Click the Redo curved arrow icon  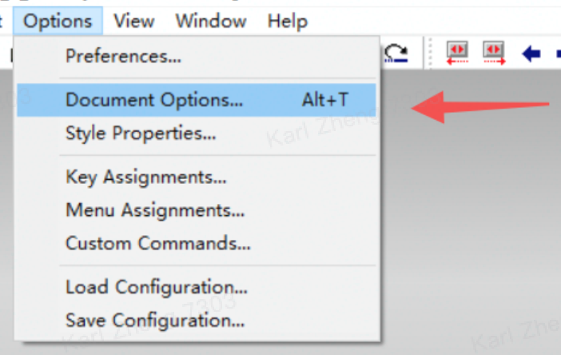tap(396, 54)
